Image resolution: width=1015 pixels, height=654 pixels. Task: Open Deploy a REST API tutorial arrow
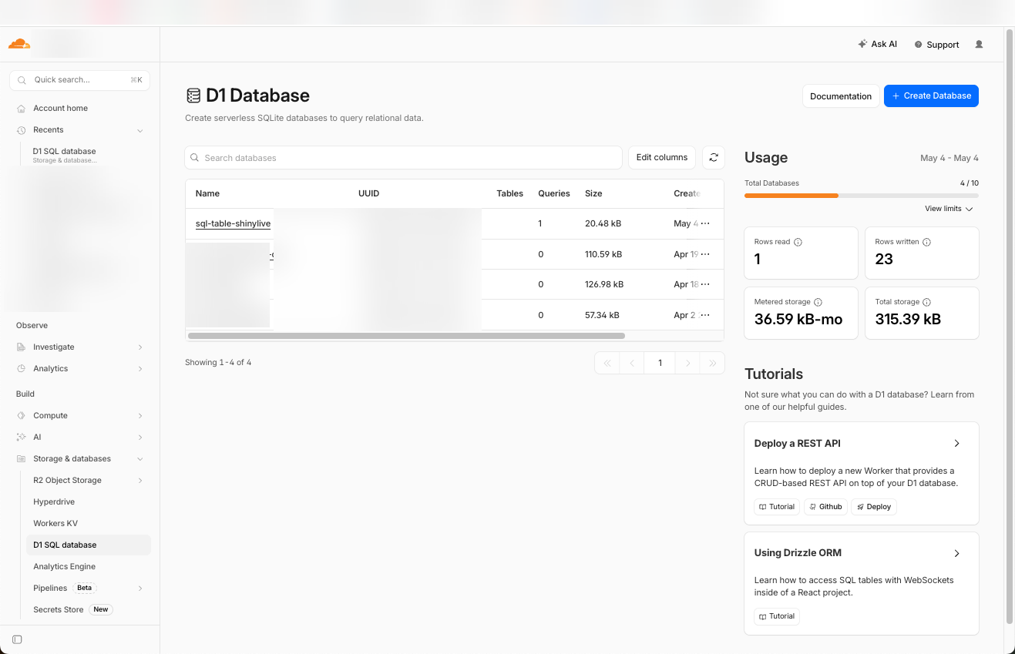coord(956,444)
